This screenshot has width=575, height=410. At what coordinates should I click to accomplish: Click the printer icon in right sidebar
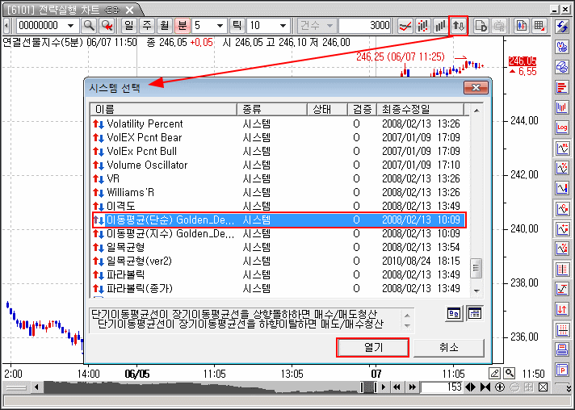[x=563, y=349]
